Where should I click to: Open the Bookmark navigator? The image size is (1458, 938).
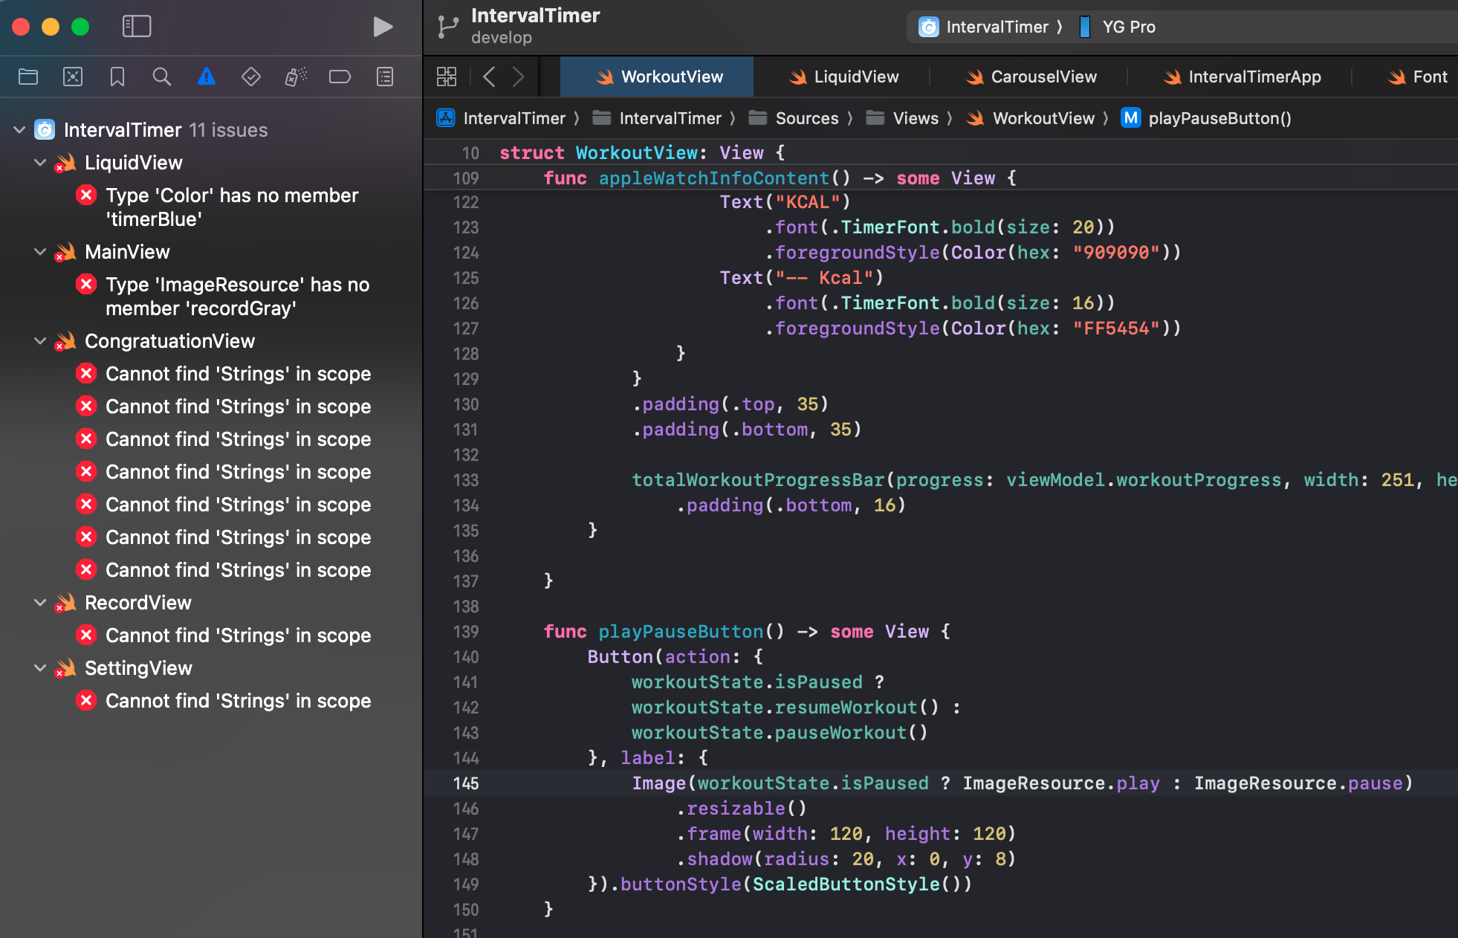(x=117, y=77)
